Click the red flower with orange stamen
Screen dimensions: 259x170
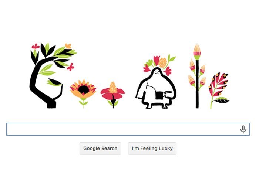click(113, 95)
